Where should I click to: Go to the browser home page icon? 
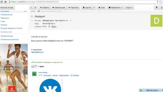(5, 2)
